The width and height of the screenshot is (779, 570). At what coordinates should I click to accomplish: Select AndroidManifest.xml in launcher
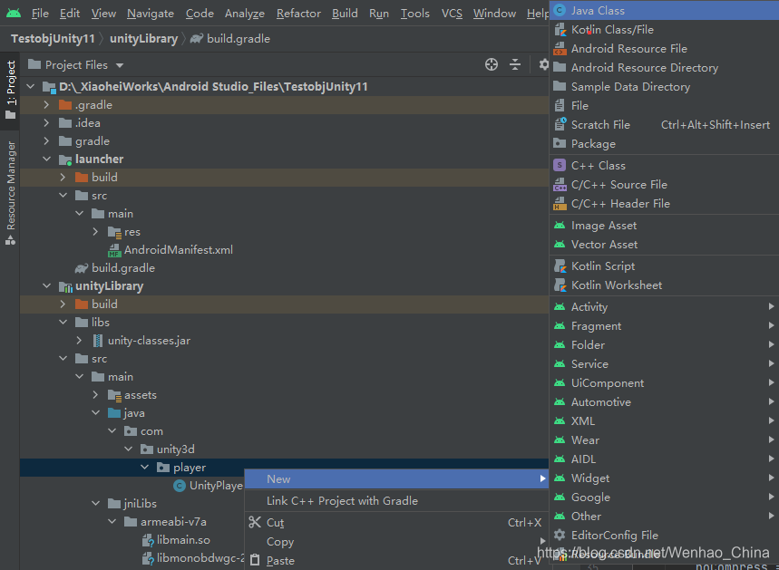(x=170, y=250)
